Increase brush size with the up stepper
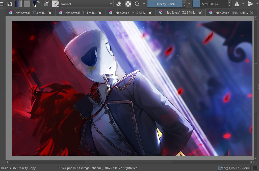Viewport: 259px width, 171px height. tap(229, 2)
